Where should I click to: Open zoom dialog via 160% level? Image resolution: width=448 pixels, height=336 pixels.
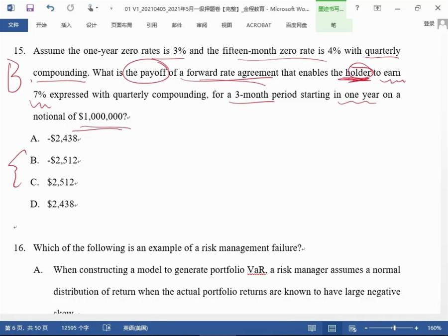pyautogui.click(x=434, y=328)
